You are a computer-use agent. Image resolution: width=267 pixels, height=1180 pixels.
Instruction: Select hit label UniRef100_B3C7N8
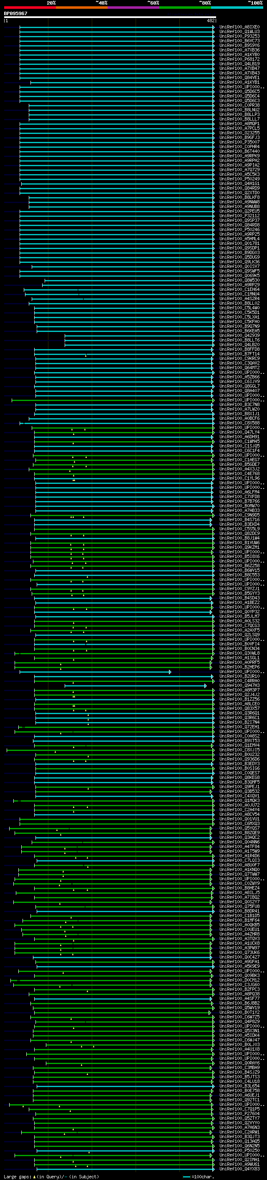coord(239,404)
